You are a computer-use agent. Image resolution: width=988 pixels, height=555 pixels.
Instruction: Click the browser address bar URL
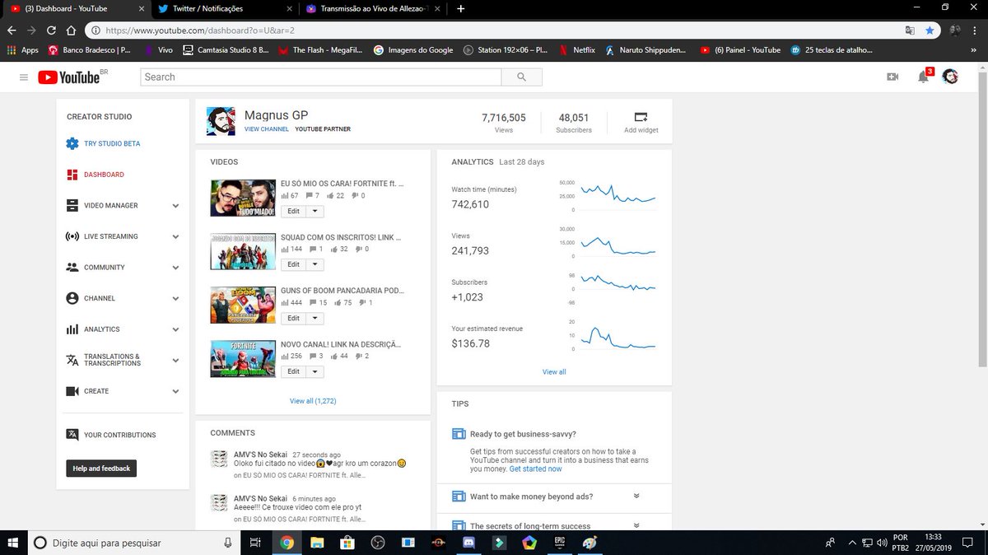pyautogui.click(x=200, y=30)
